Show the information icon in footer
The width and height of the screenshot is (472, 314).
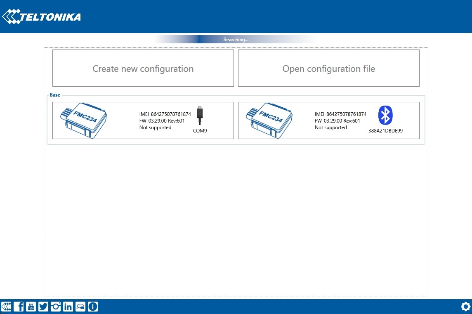click(x=93, y=307)
